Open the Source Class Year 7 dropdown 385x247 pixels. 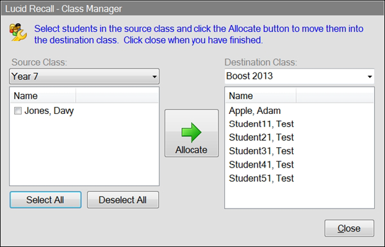pos(84,76)
